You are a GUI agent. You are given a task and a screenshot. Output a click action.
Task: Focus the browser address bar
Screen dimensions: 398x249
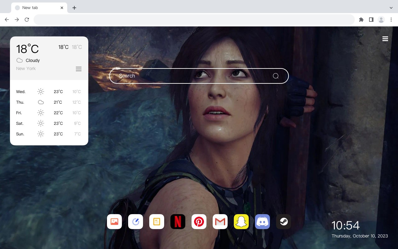pos(194,20)
